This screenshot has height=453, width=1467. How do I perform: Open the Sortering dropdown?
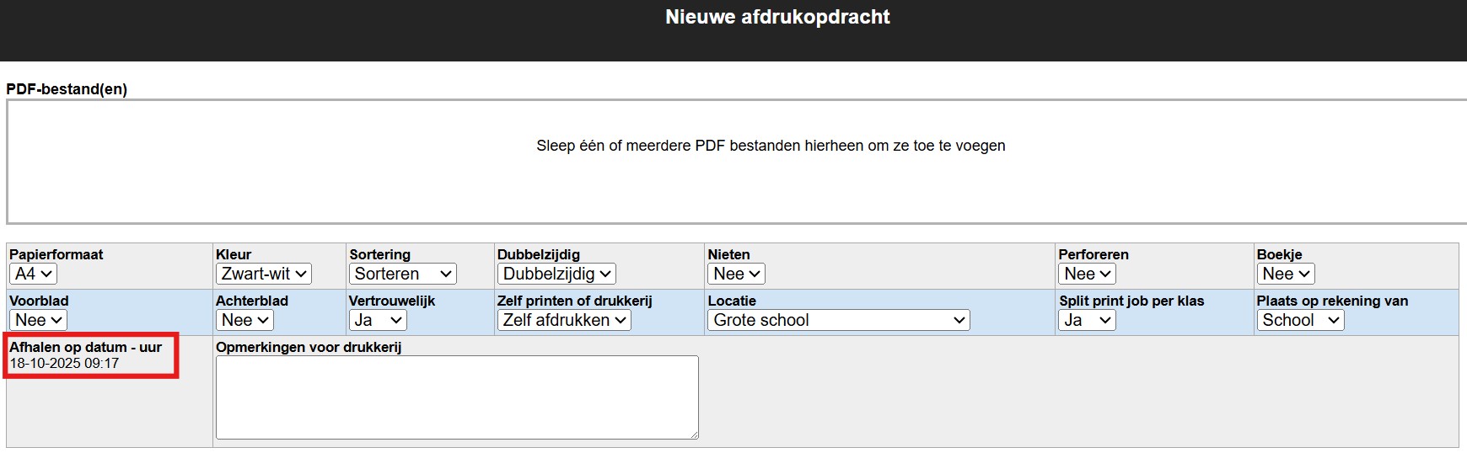(x=402, y=274)
